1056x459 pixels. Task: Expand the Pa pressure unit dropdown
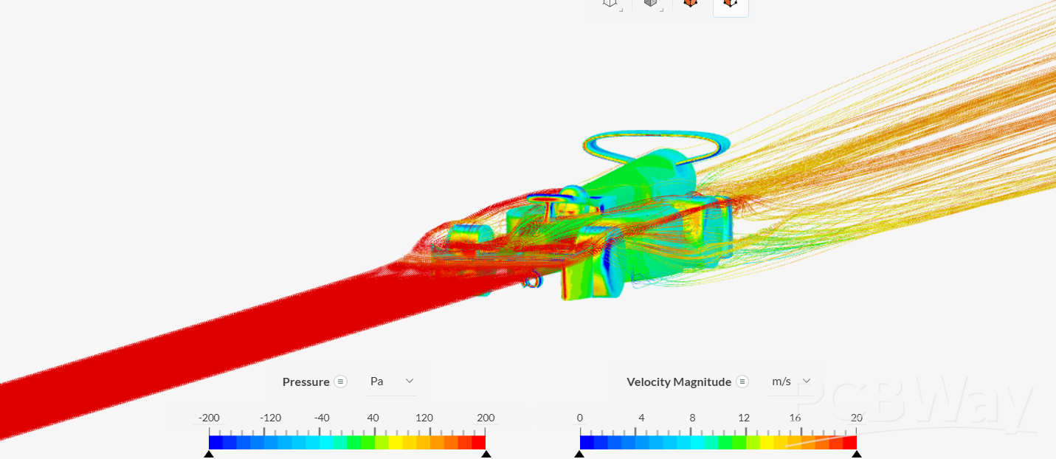click(393, 382)
